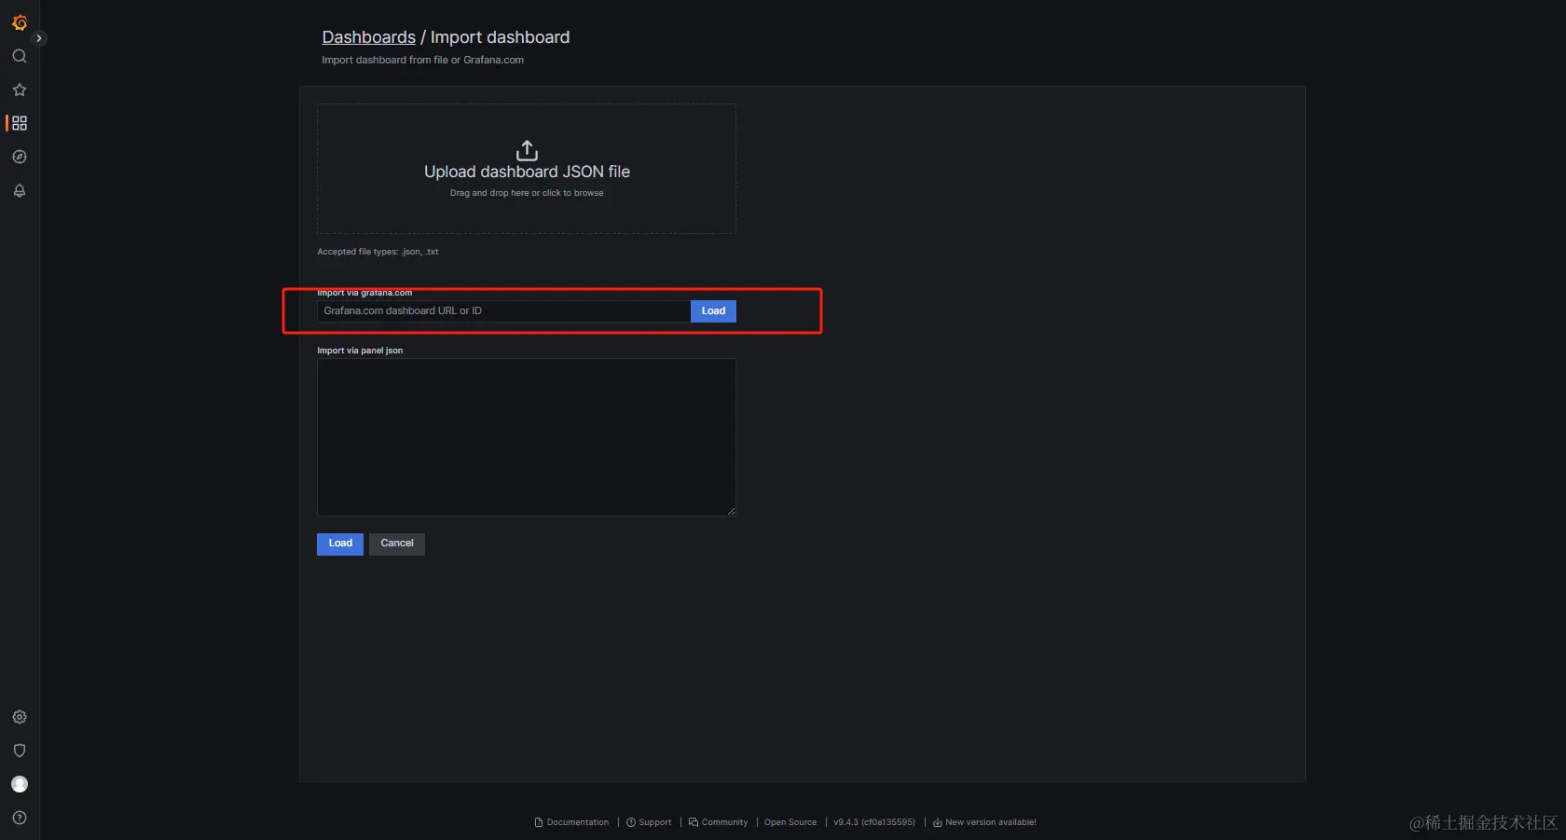Grab the panel json textarea resize handle
This screenshot has width=1566, height=840.
(732, 512)
